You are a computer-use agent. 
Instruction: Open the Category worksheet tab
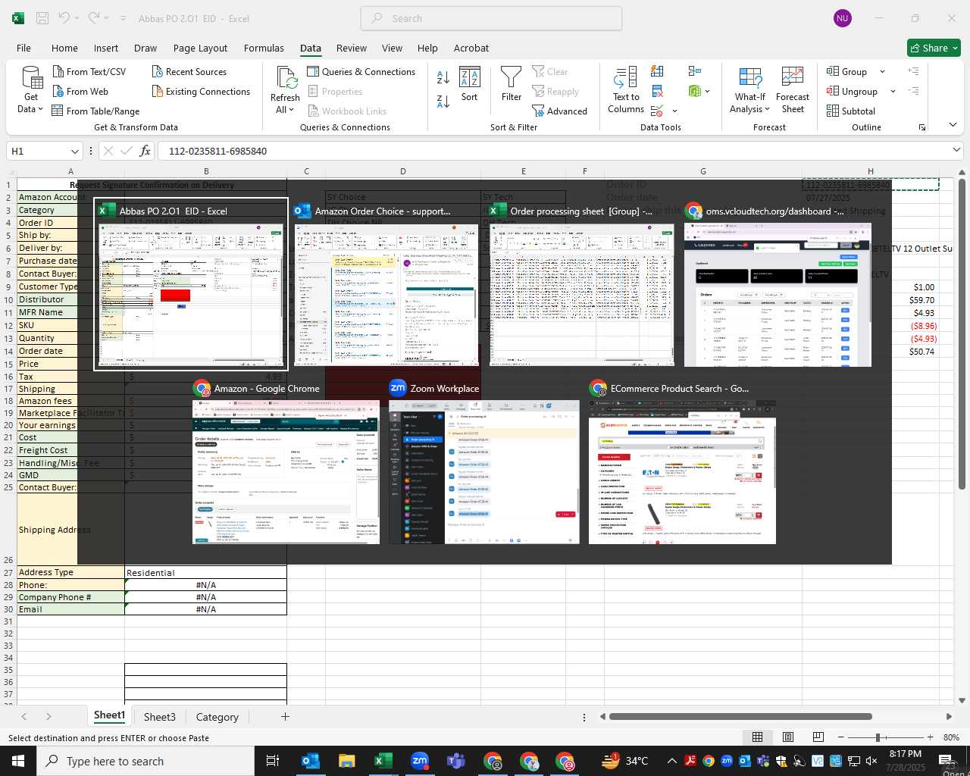click(x=217, y=717)
